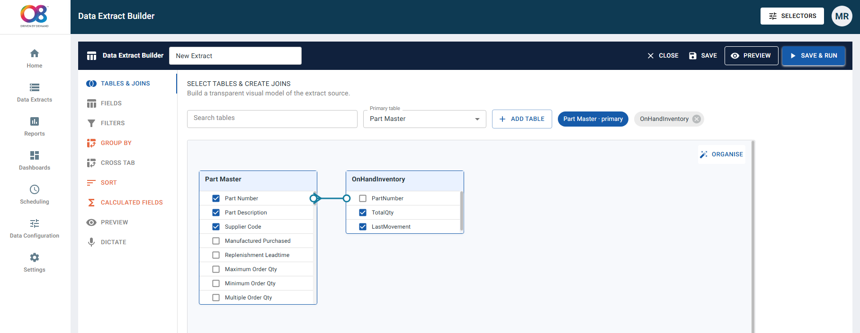860x333 pixels.
Task: Check the Multiple Order Qty checkbox
Action: (216, 298)
